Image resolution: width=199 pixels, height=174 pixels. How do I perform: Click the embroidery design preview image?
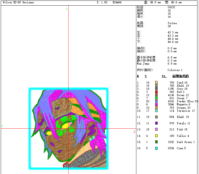click(69, 129)
